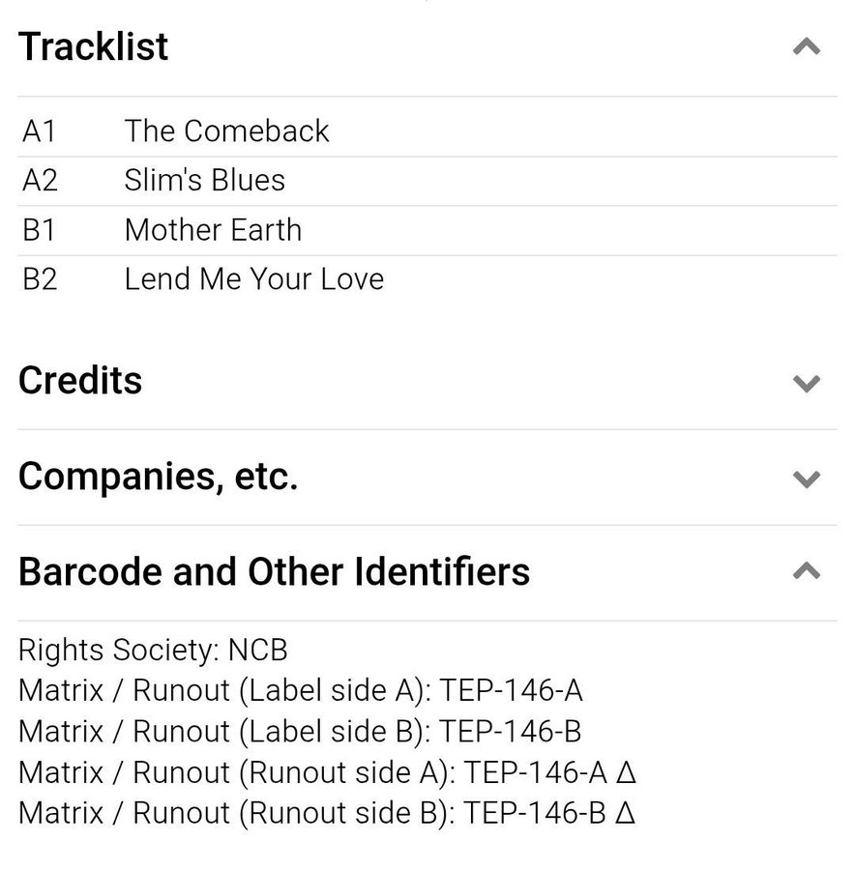The width and height of the screenshot is (855, 870).
Task: Click the Companies, etc. heading
Action: coord(158,476)
